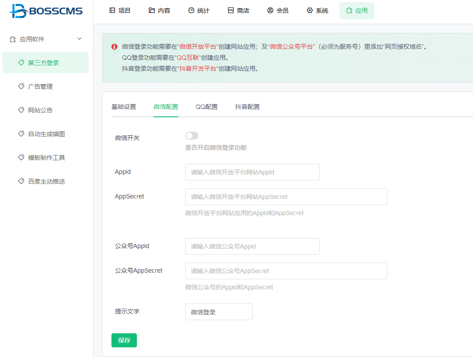Screen dimensions: 473x357
Task: Click the 会员 user icon
Action: click(270, 11)
